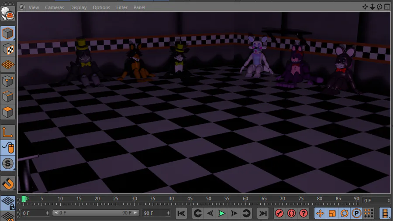The image size is (393, 221).
Task: Step back one frame
Action: tap(210, 213)
